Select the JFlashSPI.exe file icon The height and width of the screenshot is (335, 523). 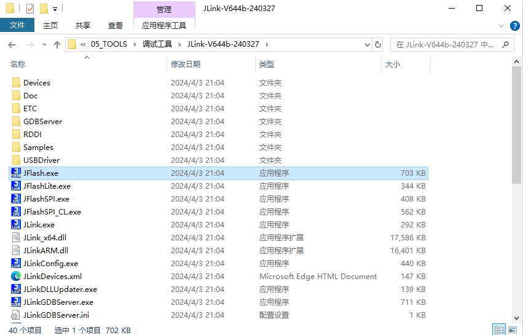16,199
